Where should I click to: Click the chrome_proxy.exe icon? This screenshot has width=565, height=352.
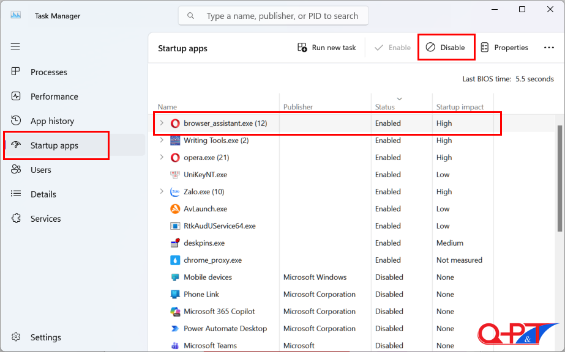coord(175,260)
